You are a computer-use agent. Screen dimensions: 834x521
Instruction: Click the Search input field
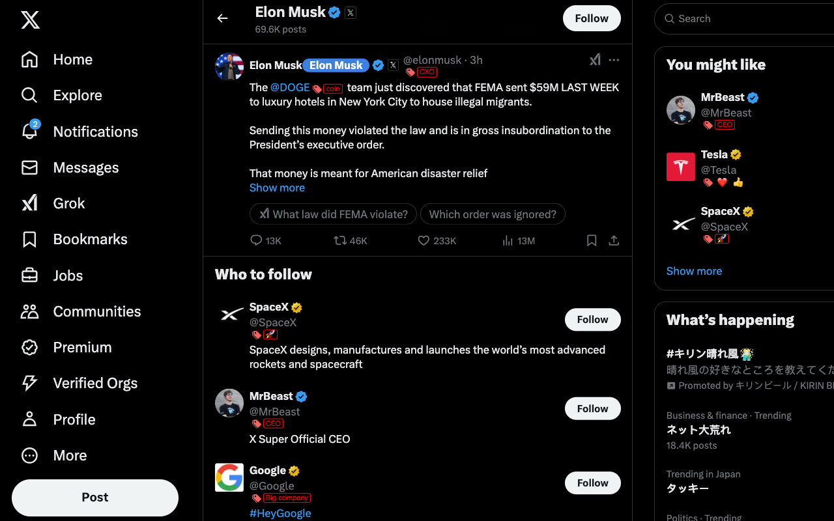[x=749, y=19]
